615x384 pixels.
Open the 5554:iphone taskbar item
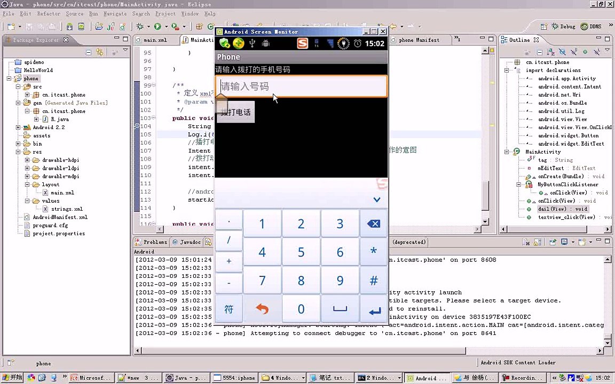pos(235,378)
